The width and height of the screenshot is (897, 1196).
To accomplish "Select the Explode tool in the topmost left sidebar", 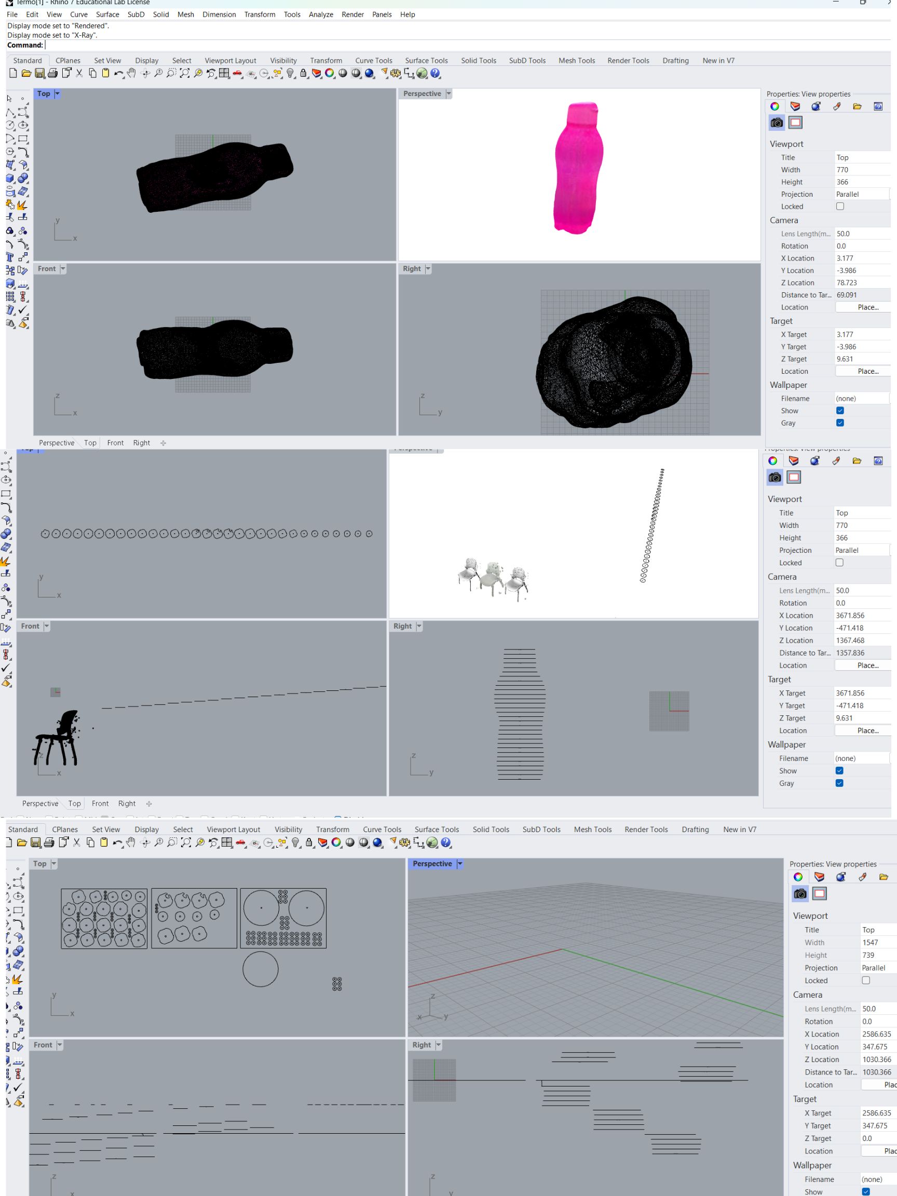I will click(22, 205).
